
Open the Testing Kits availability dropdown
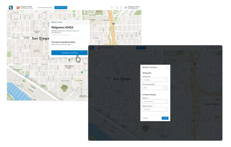coord(155,80)
